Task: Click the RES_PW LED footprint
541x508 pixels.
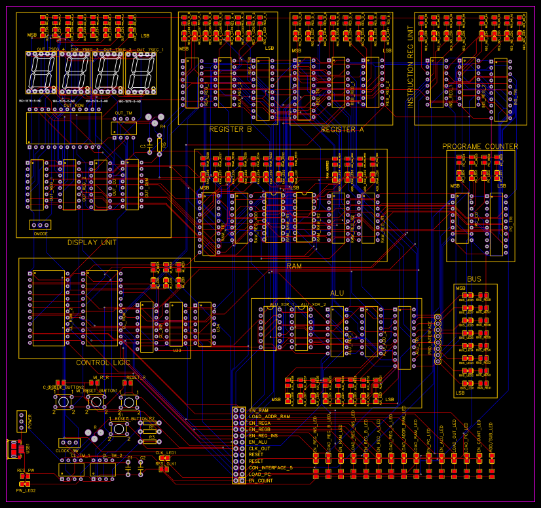Action: (24, 475)
